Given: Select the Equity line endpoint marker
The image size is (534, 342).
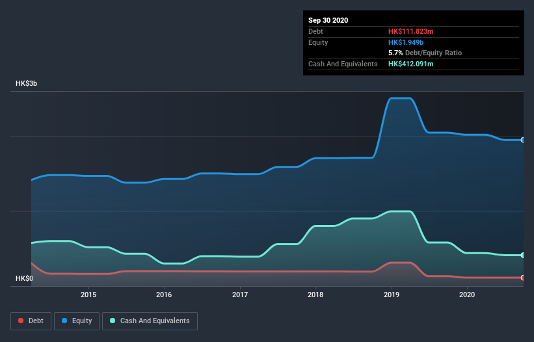Looking at the screenshot, I should (523, 140).
